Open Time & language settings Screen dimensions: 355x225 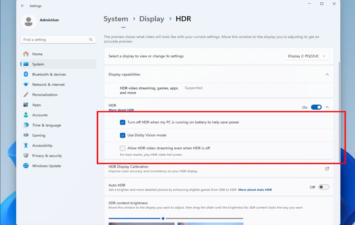[46, 125]
